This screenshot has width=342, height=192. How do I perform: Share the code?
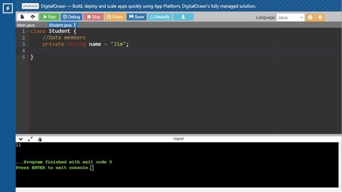[x=115, y=17]
